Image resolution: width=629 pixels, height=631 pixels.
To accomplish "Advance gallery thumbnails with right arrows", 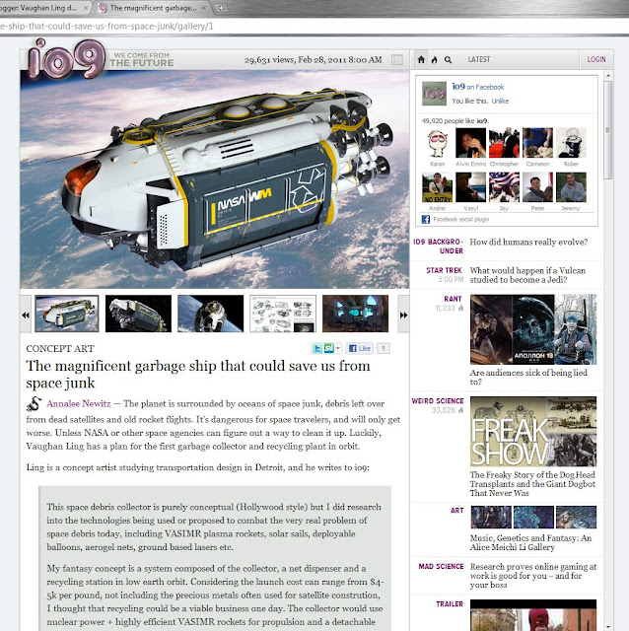I will (403, 315).
